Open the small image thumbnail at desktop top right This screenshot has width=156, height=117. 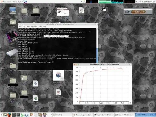click(x=104, y=9)
